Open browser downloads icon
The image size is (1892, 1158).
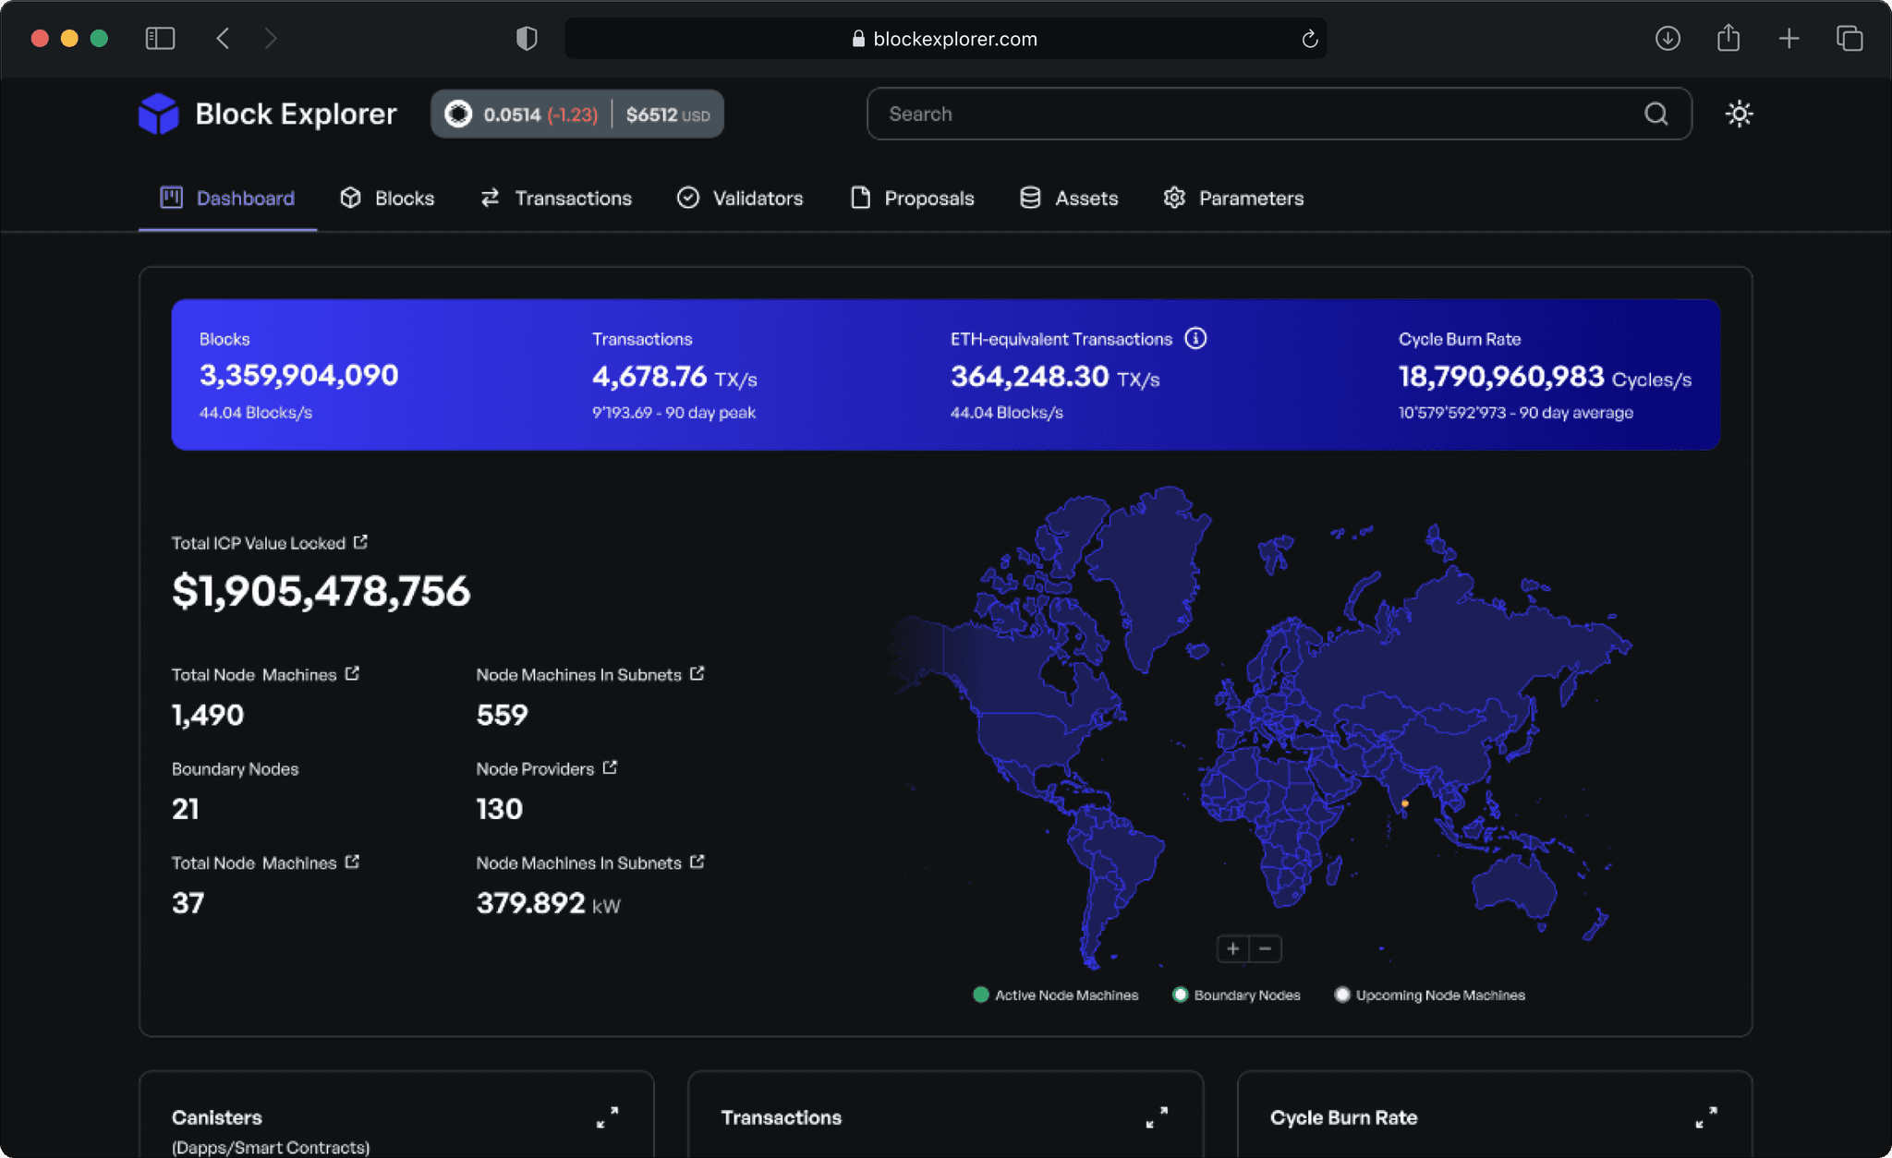(x=1668, y=38)
